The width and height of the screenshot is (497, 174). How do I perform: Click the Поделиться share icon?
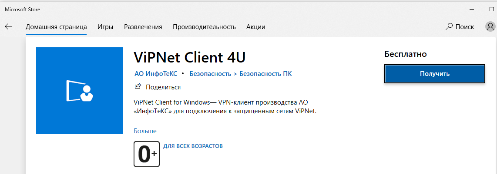pos(138,87)
